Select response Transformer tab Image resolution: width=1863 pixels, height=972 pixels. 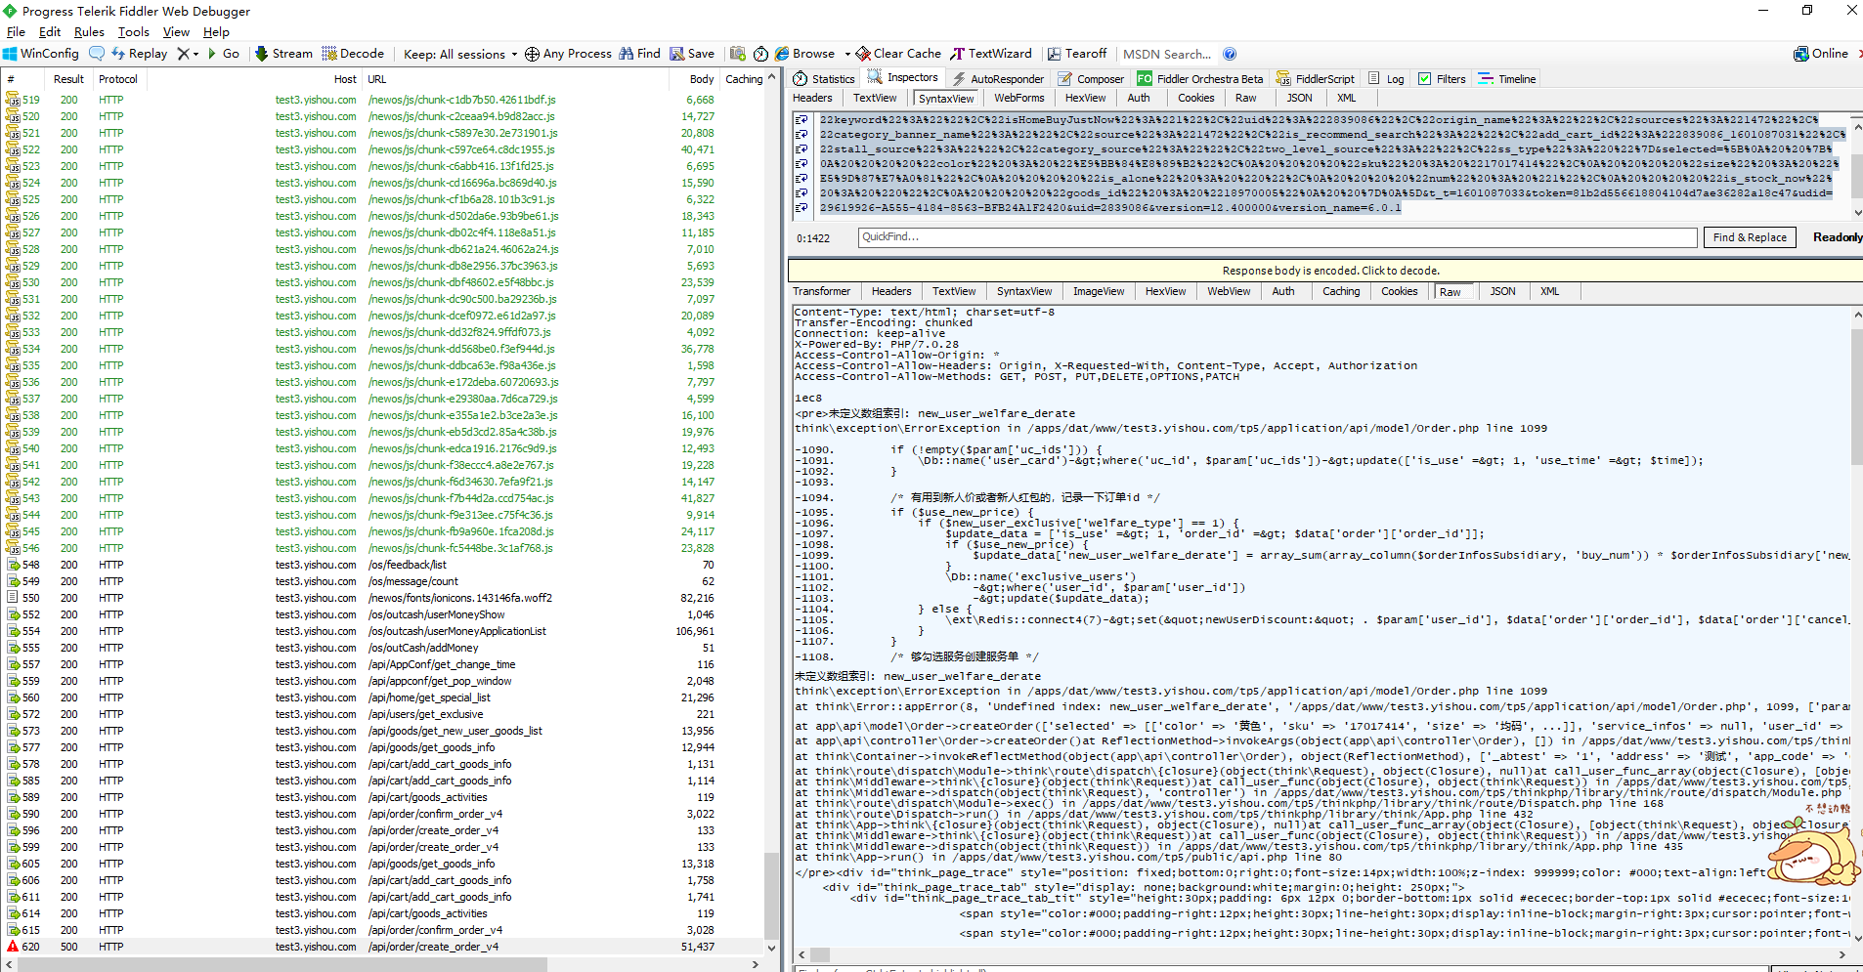821,291
